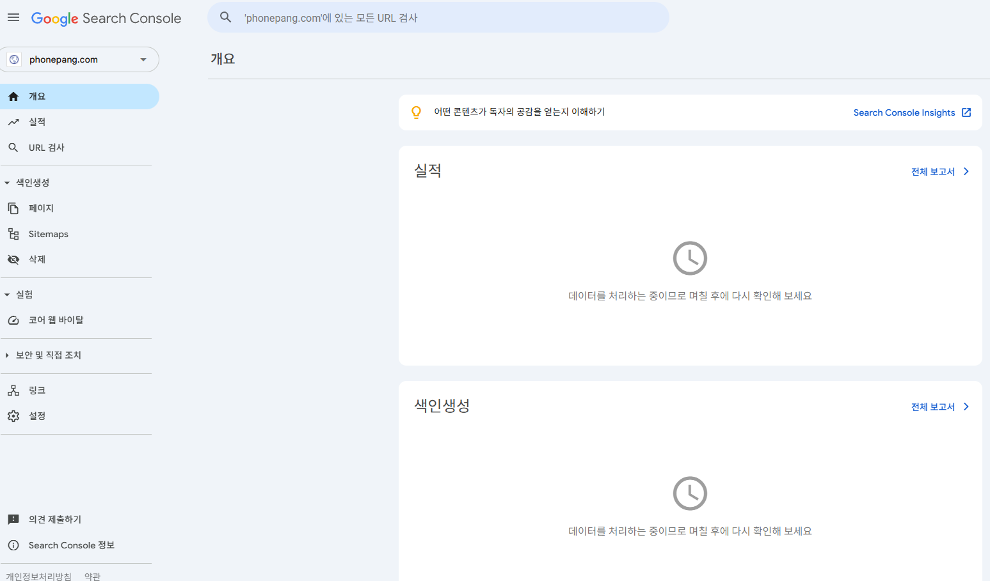
Task: Select the 개요 menu item
Action: pos(79,97)
